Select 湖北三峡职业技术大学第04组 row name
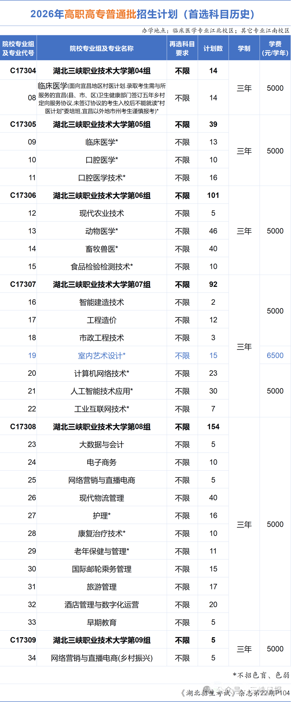 (102, 71)
